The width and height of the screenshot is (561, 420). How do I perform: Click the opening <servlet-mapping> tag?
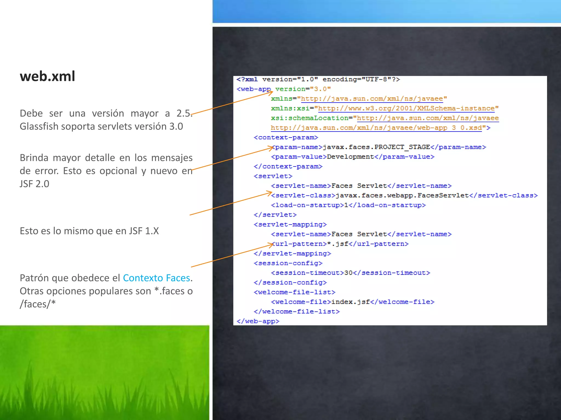[x=290, y=224]
